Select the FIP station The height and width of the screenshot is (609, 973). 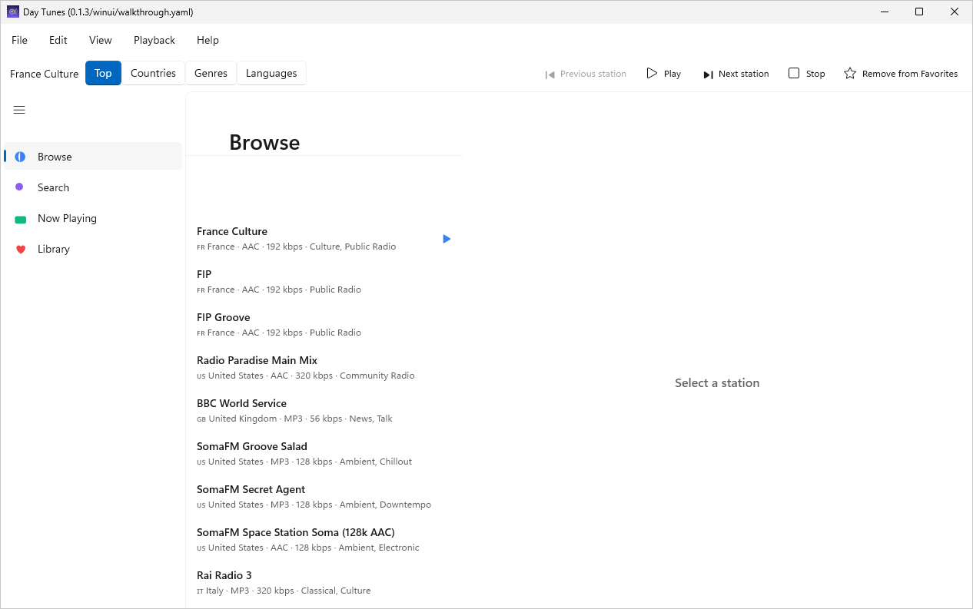pyautogui.click(x=324, y=282)
